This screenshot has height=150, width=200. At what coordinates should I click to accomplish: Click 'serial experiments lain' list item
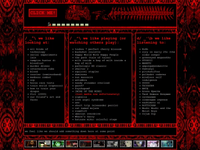click(43, 56)
